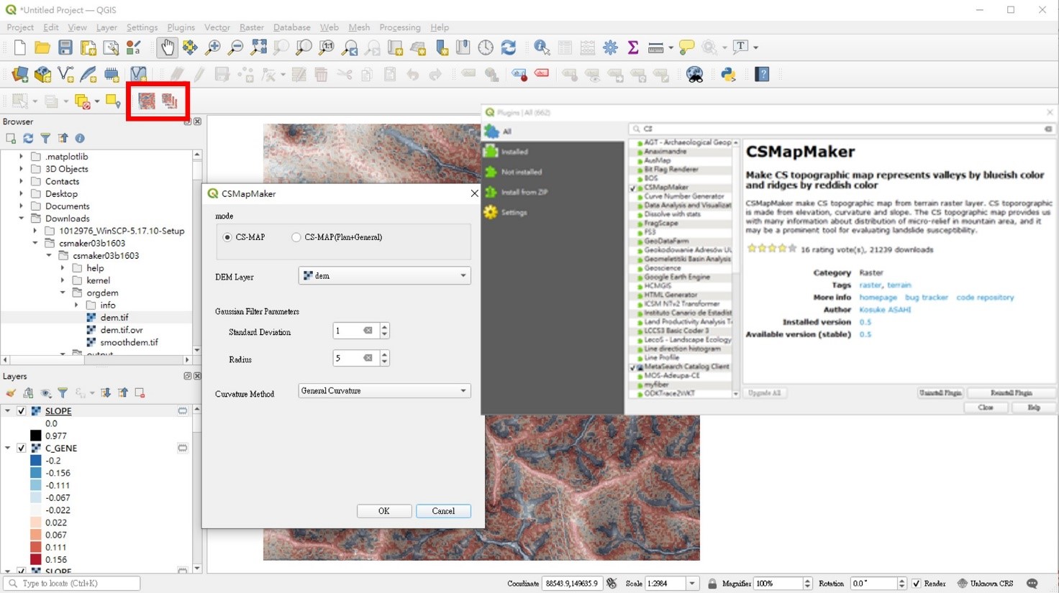The height and width of the screenshot is (593, 1059).
Task: Click the 0.022 light orange color swatch
Action: click(x=35, y=523)
